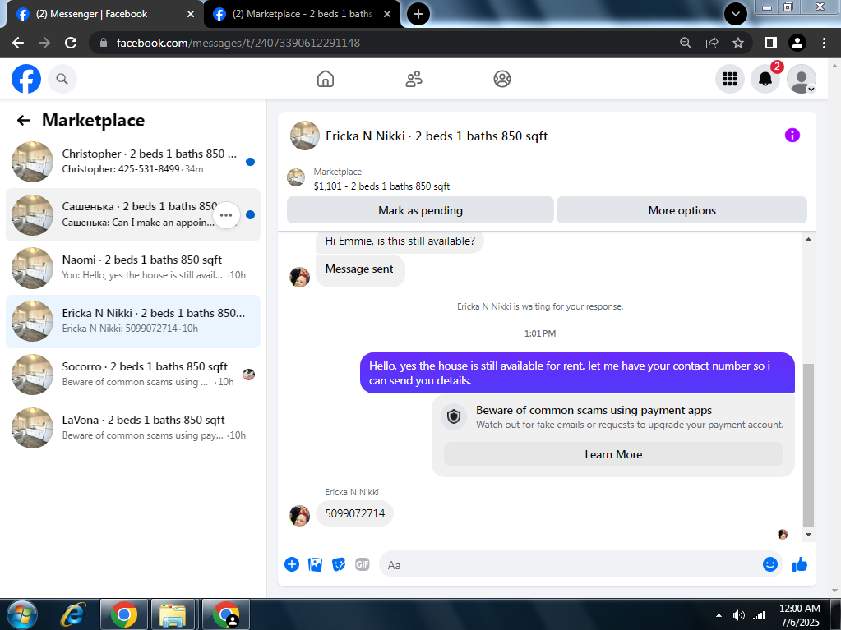Click the browser share page icon
The width and height of the screenshot is (841, 630).
click(x=712, y=43)
